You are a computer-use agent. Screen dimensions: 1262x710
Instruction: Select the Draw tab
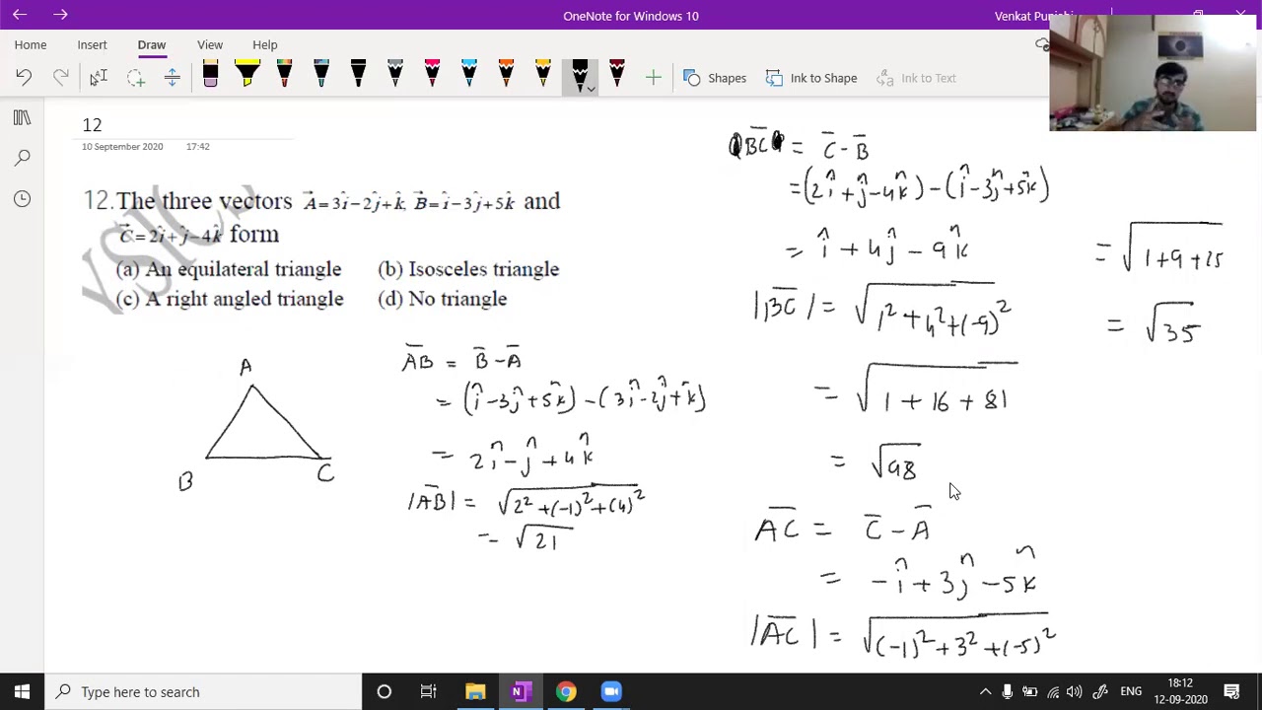click(x=152, y=44)
